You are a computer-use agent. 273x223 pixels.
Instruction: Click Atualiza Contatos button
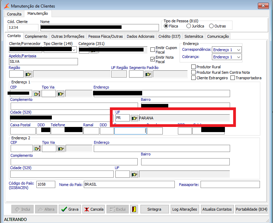point(217,209)
